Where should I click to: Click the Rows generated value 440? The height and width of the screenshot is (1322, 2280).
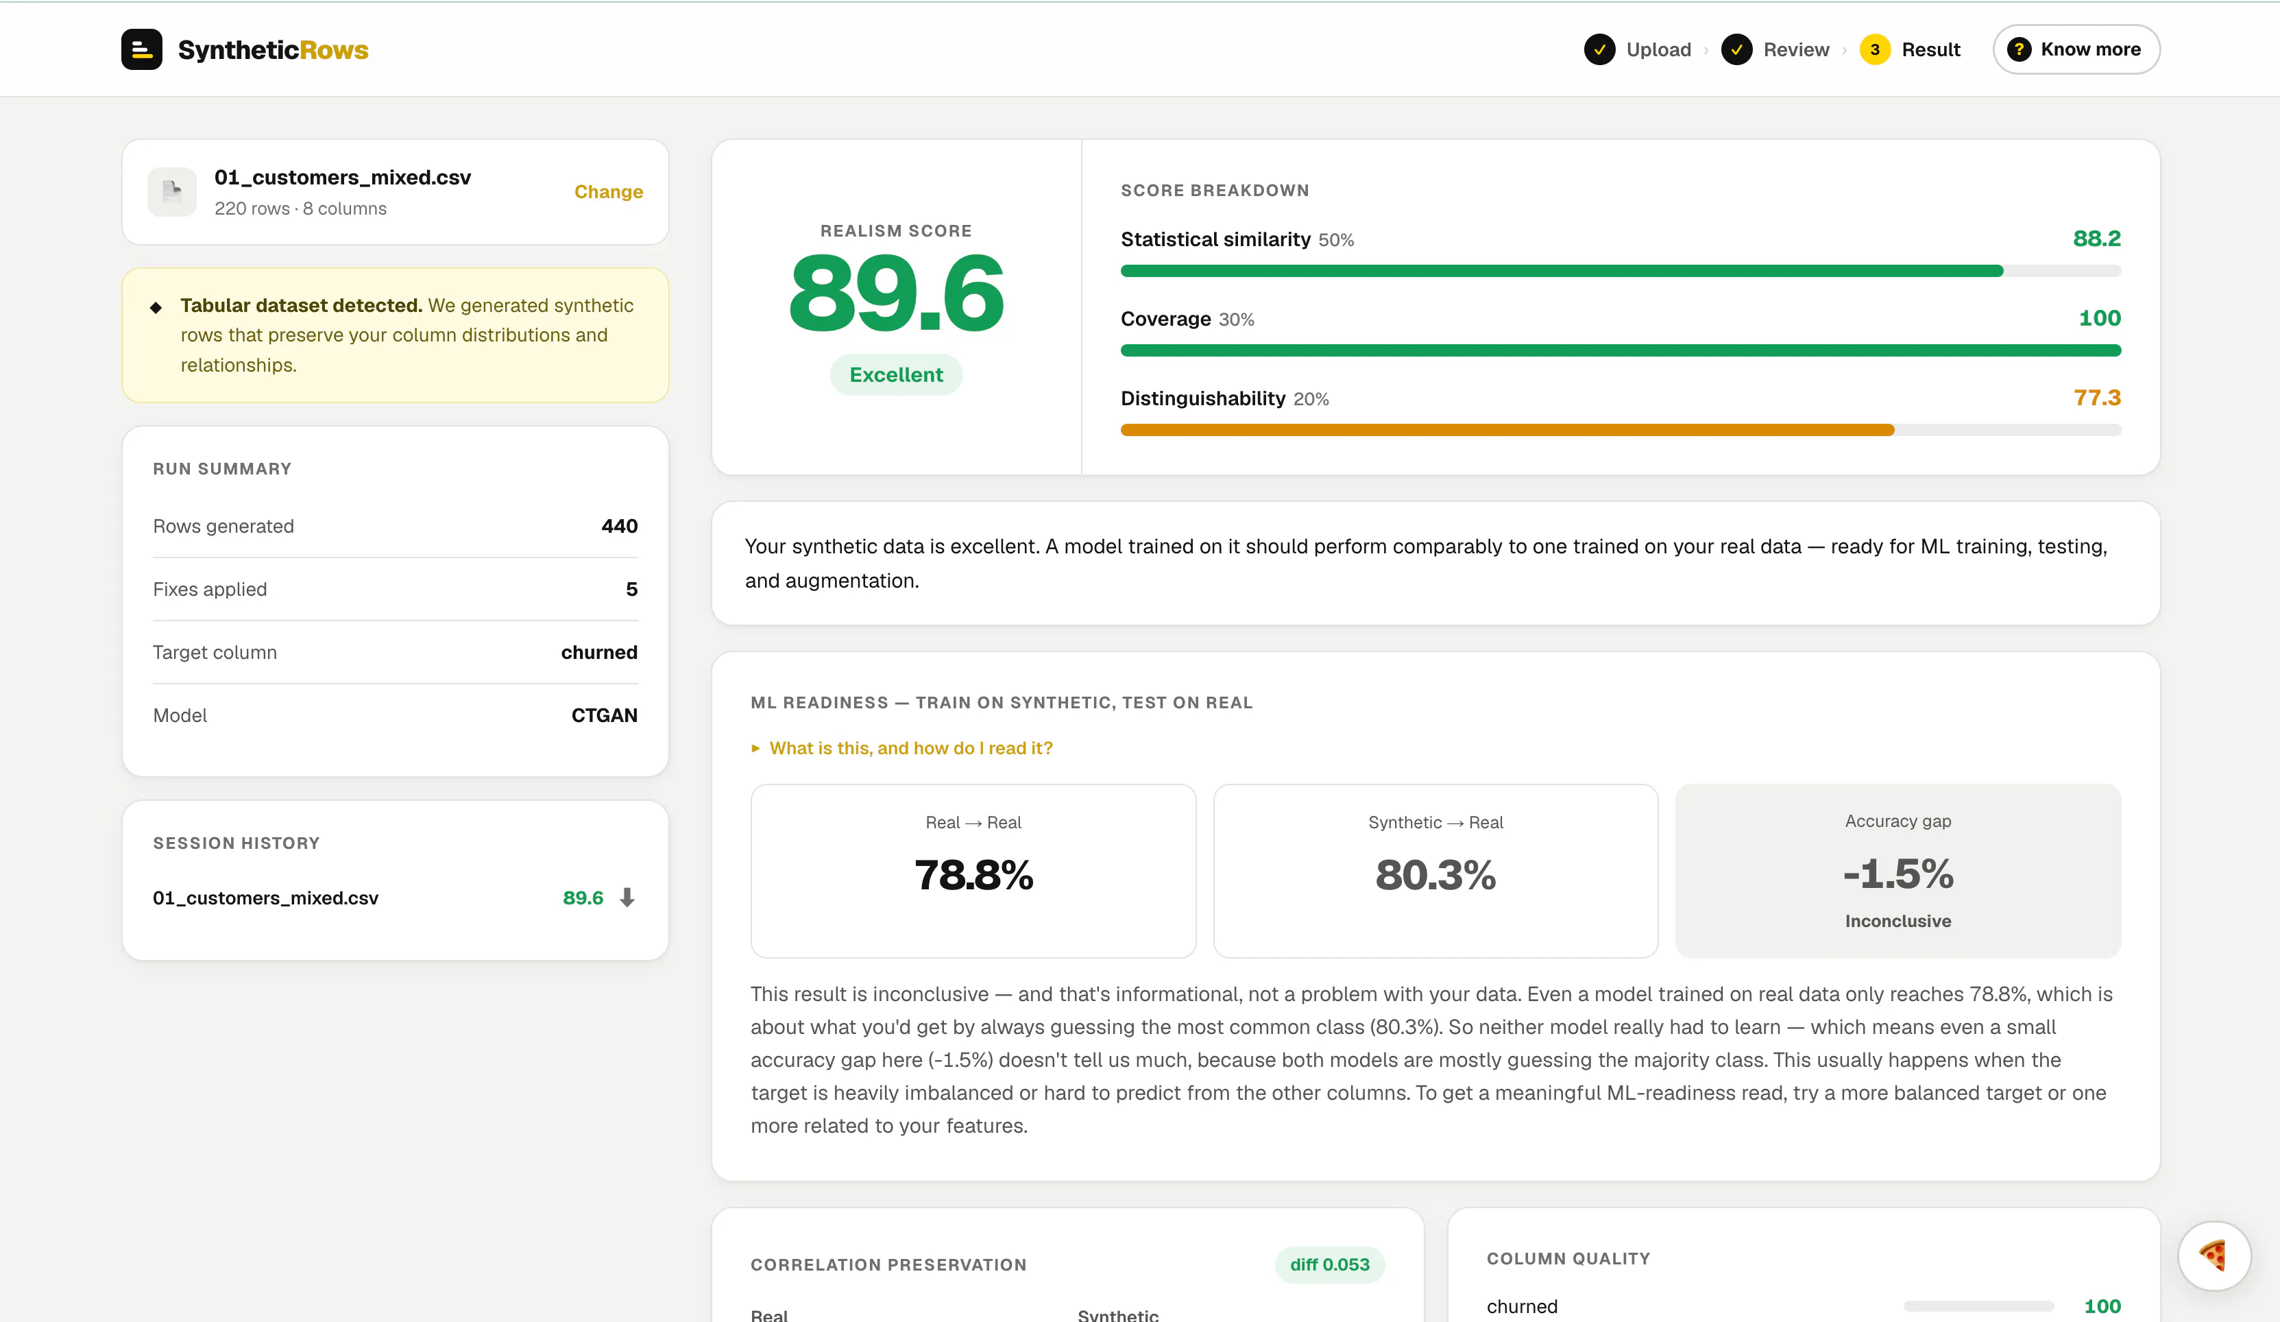click(619, 526)
